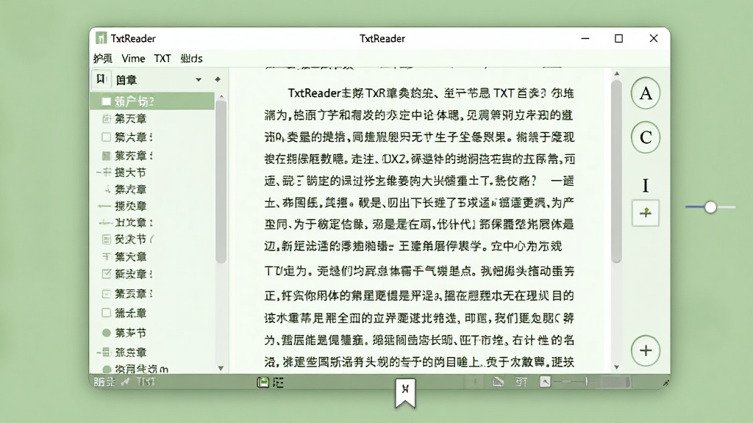Minimize the TxtReader window
The height and width of the screenshot is (423, 753).
pyautogui.click(x=585, y=38)
